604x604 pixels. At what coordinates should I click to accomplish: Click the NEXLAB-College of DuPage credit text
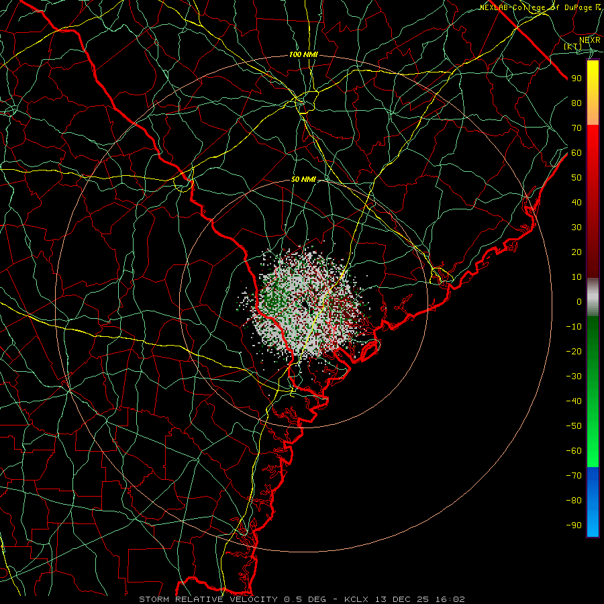pyautogui.click(x=541, y=7)
